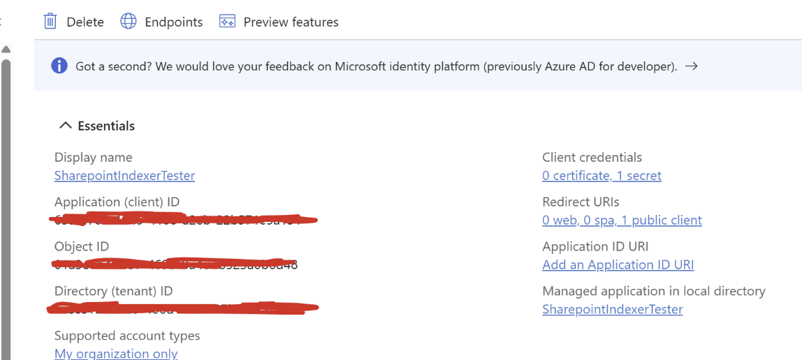The width and height of the screenshot is (802, 360).
Task: Open the 0 certificate, 1 secret link
Action: tap(601, 176)
